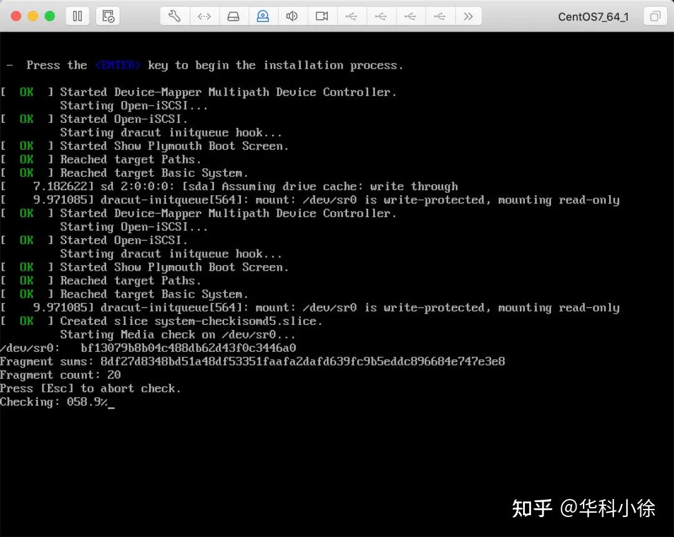Expand hidden toolbar items with the double chevron
This screenshot has width=674, height=537.
[x=469, y=16]
